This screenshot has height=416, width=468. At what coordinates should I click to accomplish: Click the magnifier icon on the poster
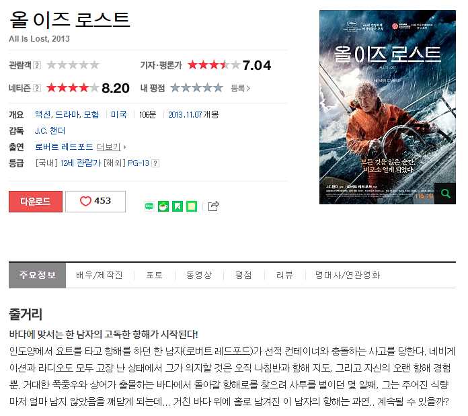click(x=445, y=194)
